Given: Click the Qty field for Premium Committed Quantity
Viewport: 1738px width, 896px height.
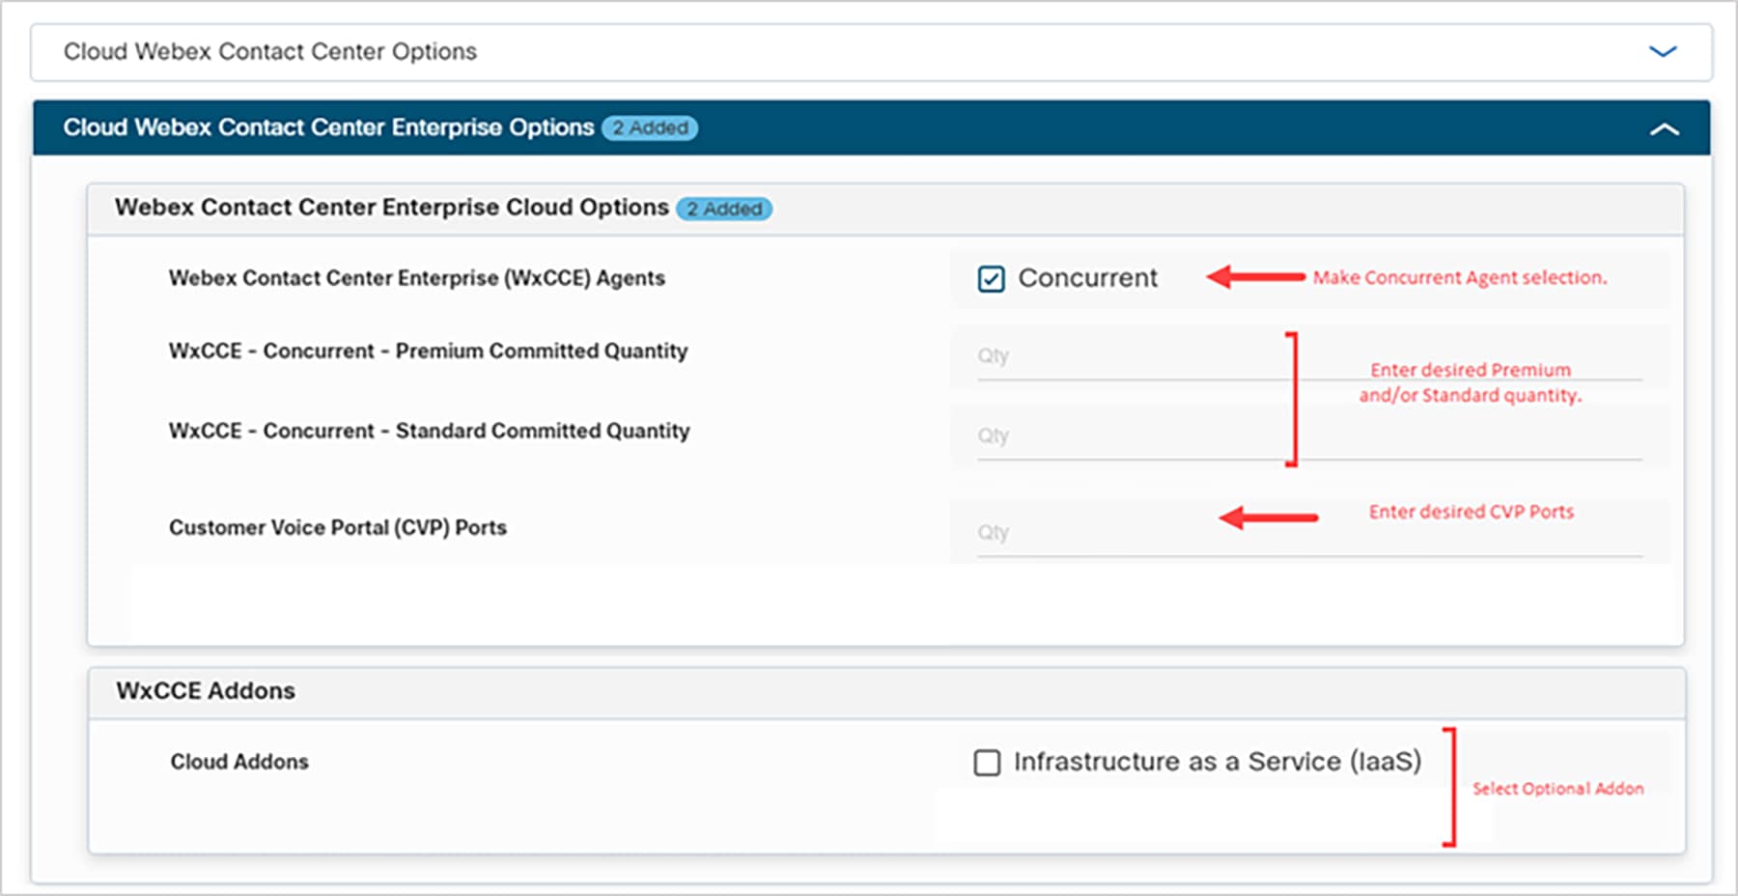Looking at the screenshot, I should (1110, 357).
